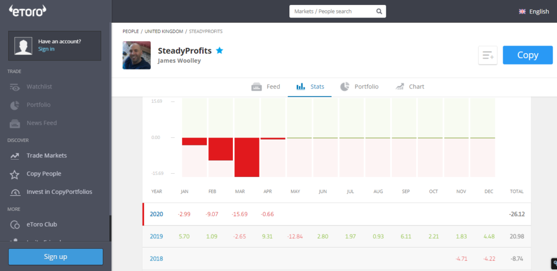This screenshot has width=557, height=271.
Task: Select the 2020 year row link
Action: [x=157, y=214]
